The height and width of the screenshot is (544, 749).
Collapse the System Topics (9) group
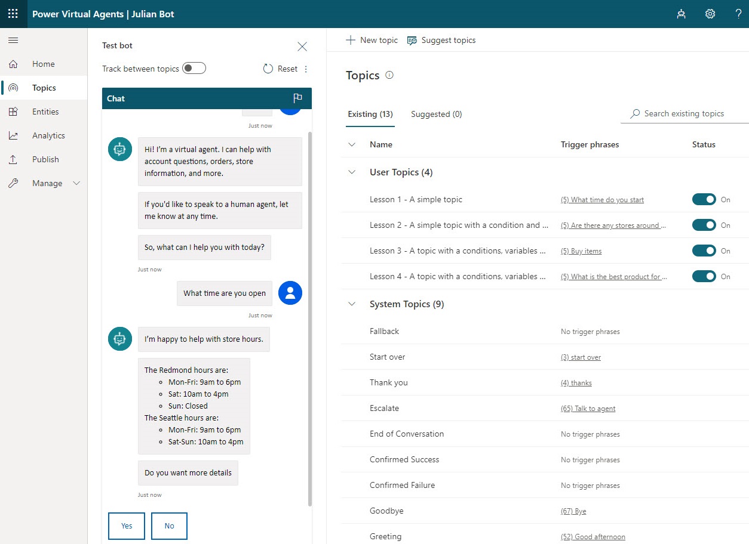(352, 304)
